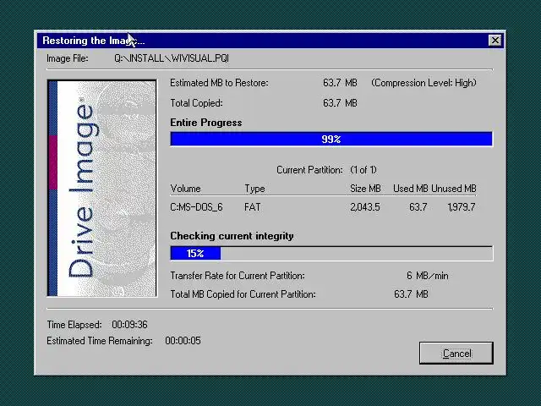The width and height of the screenshot is (541, 406).
Task: Click the Used MB column header
Action: coord(411,189)
